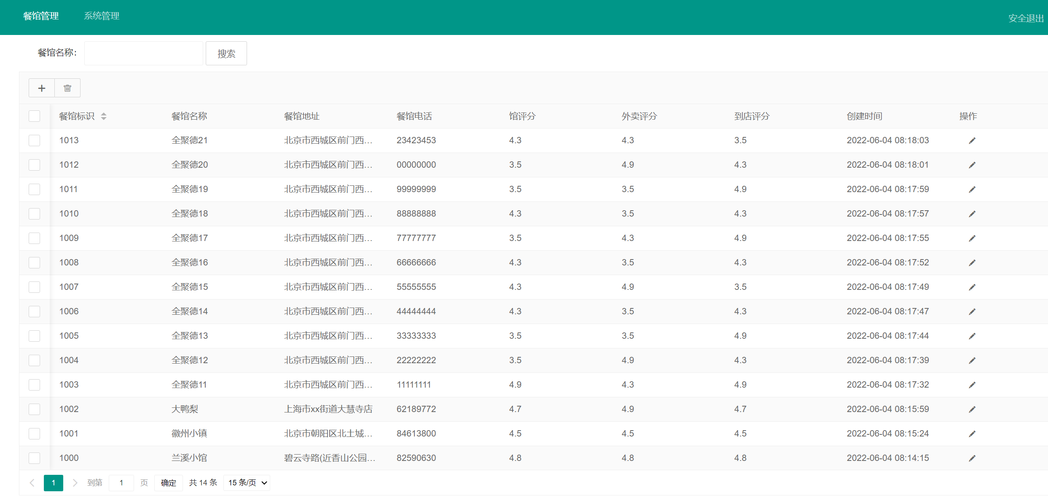Image resolution: width=1048 pixels, height=498 pixels.
Task: Click the delete trash icon
Action: coord(67,88)
